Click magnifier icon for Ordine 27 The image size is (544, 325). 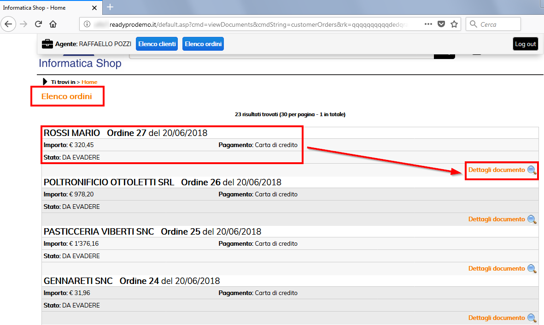click(x=532, y=170)
